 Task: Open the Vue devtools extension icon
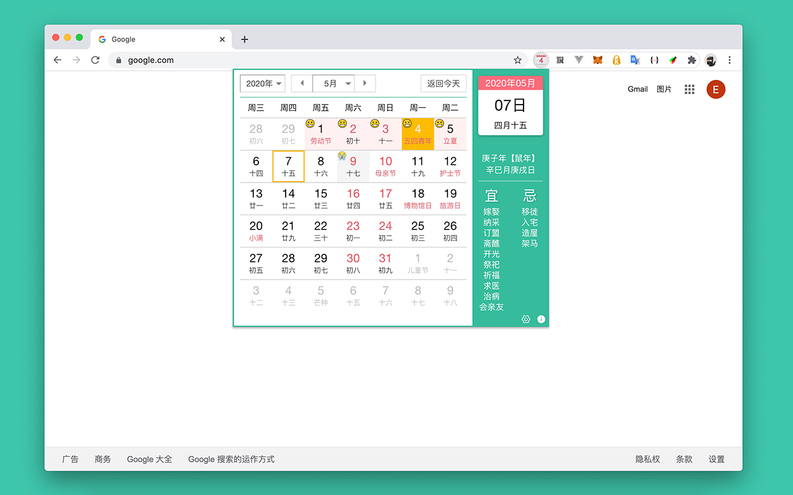coord(579,60)
